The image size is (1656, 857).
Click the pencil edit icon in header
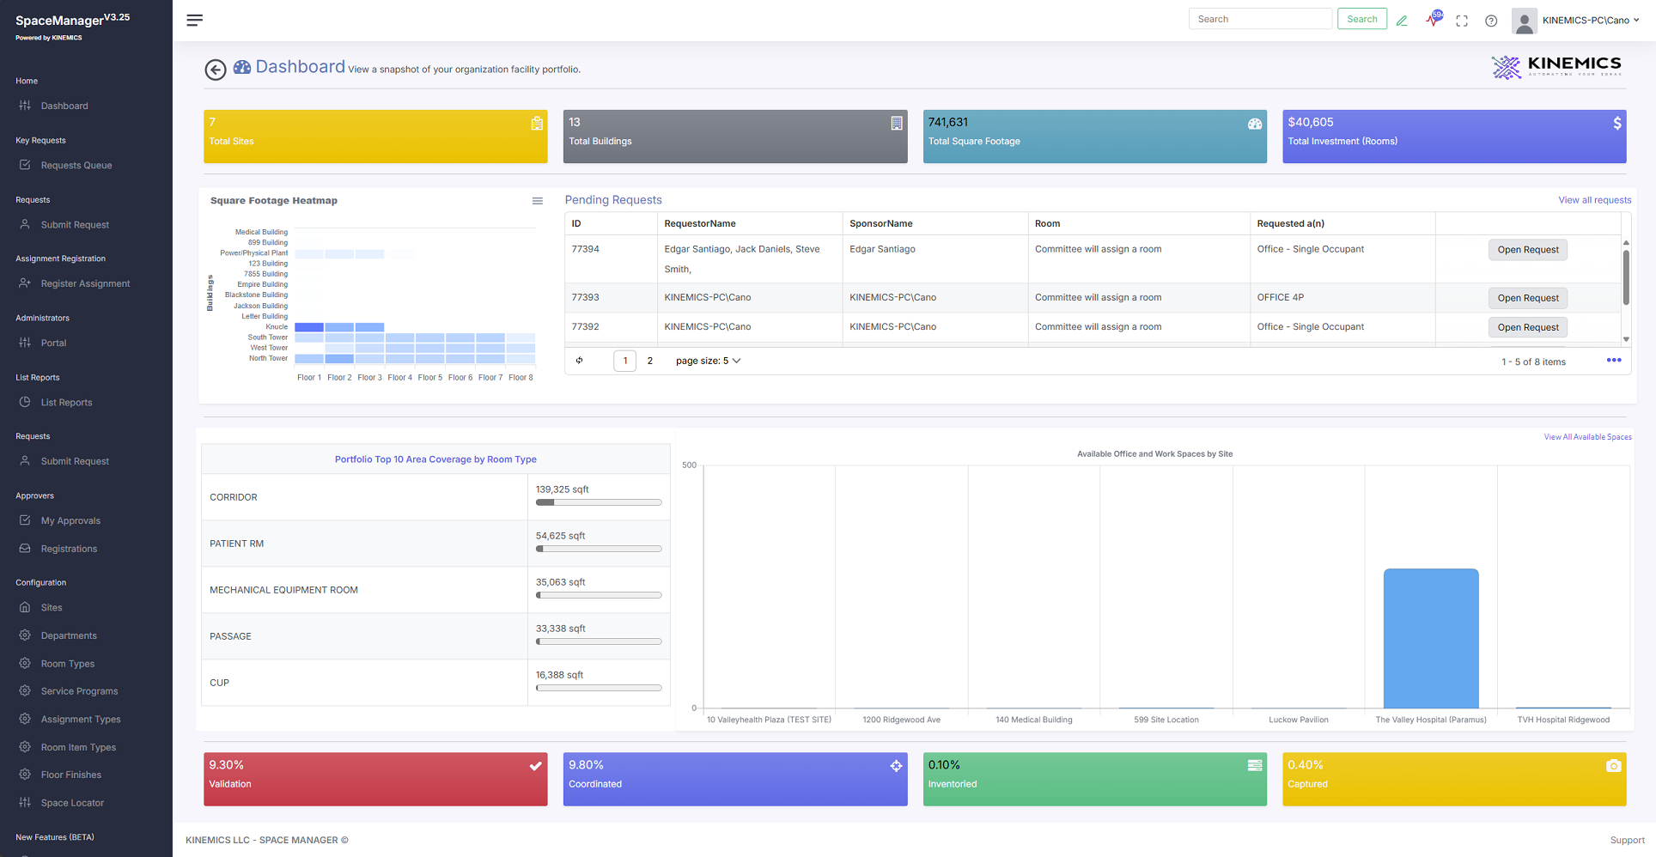tap(1402, 21)
